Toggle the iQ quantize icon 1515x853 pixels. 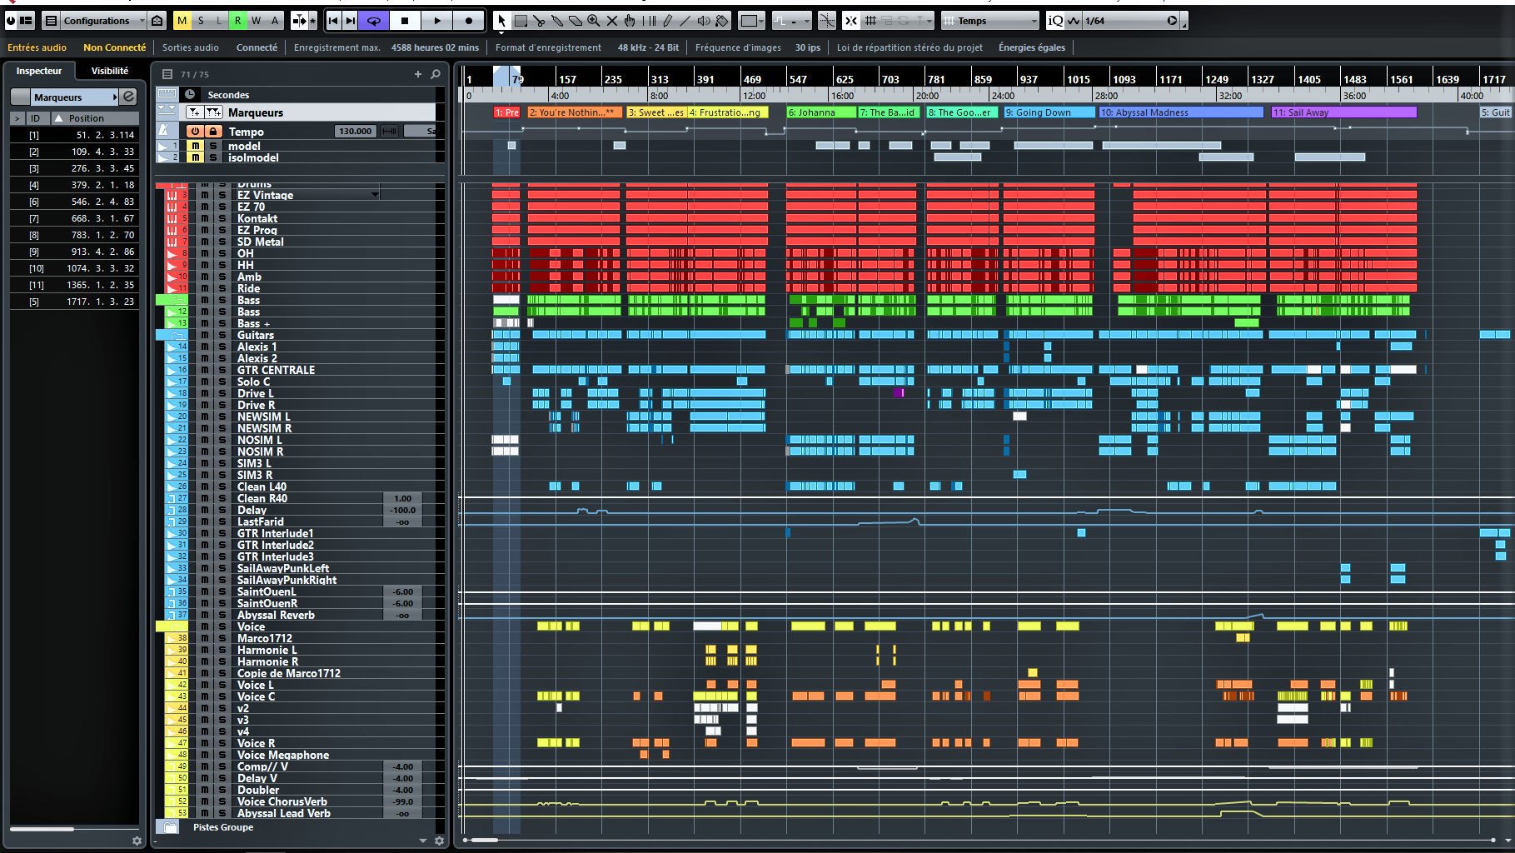1055,21
